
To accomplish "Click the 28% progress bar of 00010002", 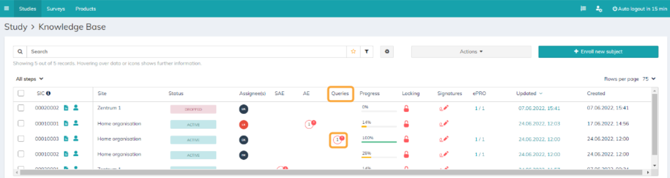I will tap(379, 157).
